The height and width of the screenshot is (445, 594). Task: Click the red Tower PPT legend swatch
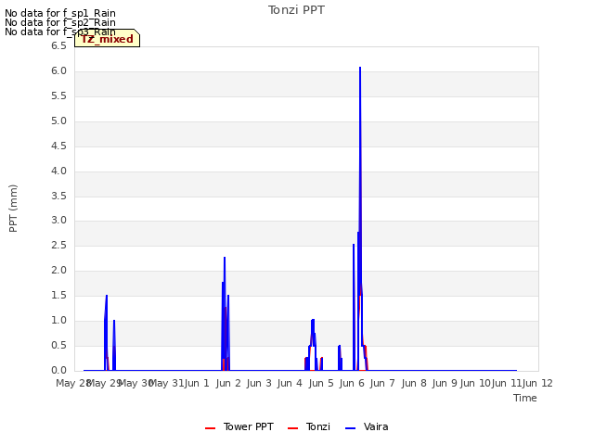tap(211, 428)
